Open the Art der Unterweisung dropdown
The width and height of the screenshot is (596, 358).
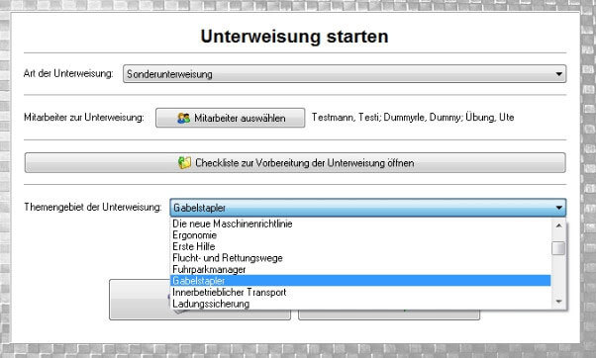[345, 73]
